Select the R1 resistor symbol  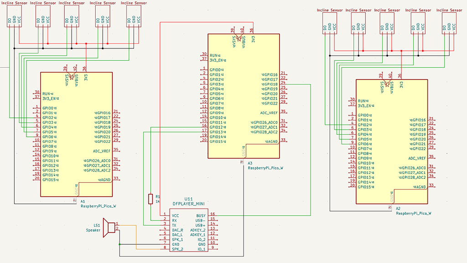click(x=150, y=199)
